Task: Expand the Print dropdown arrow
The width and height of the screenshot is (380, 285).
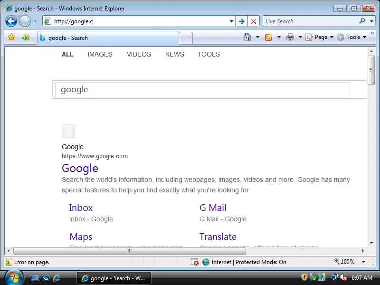Action: click(x=300, y=37)
